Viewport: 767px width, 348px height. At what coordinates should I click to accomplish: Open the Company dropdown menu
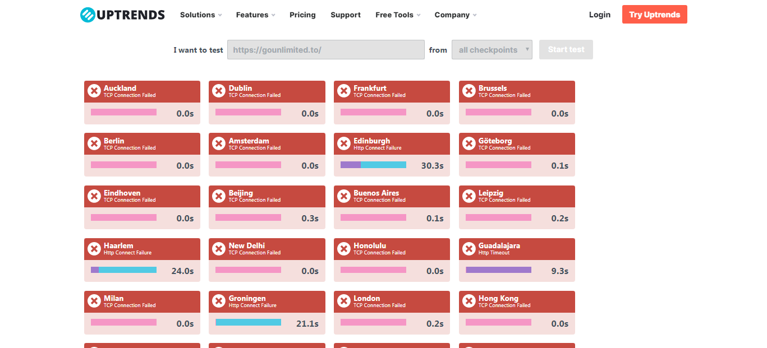(x=456, y=15)
